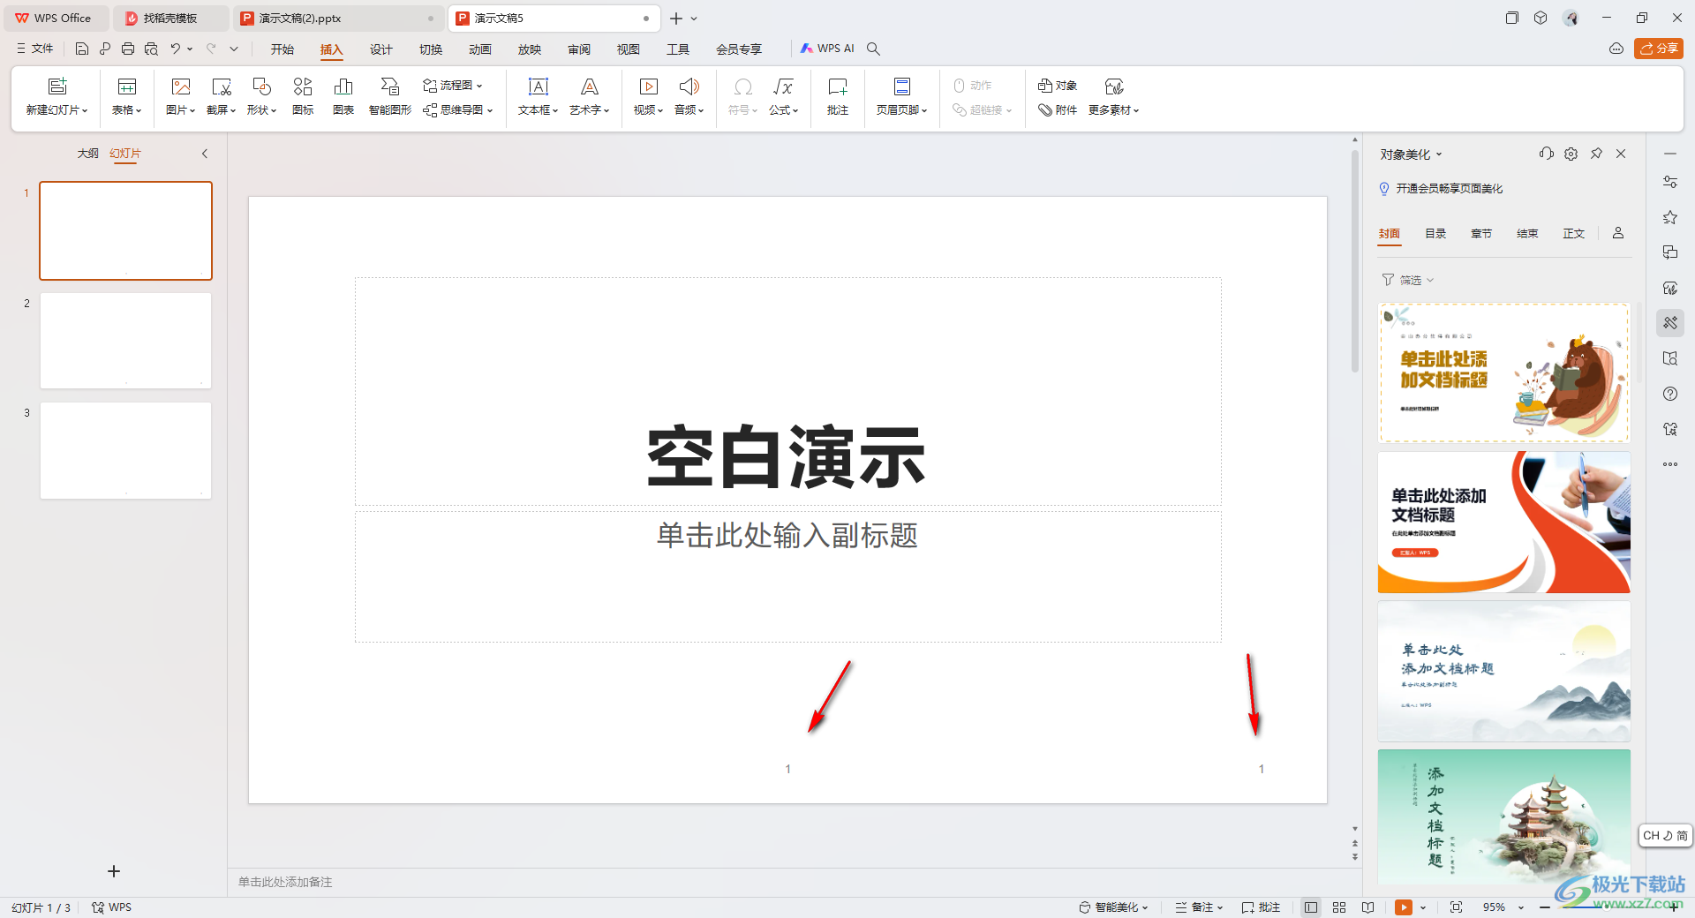
Task: Select the 截屏 screenshot tool
Action: click(x=221, y=96)
